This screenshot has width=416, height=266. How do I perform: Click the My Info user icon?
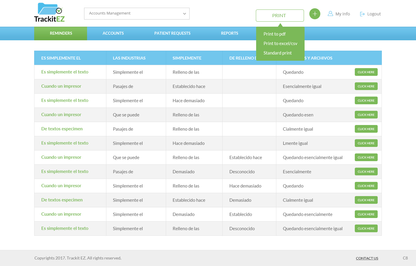pyautogui.click(x=330, y=14)
